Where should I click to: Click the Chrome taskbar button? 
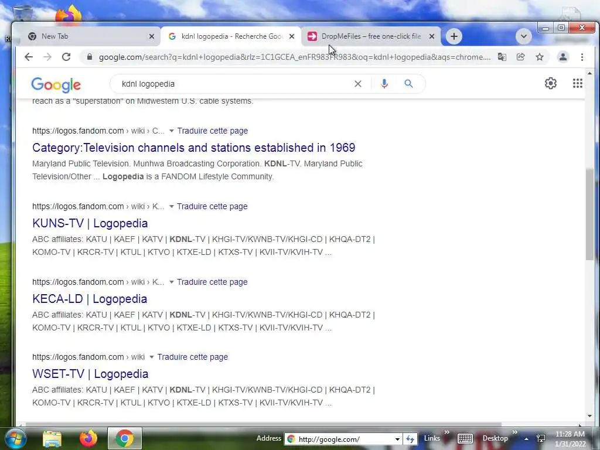point(124,438)
